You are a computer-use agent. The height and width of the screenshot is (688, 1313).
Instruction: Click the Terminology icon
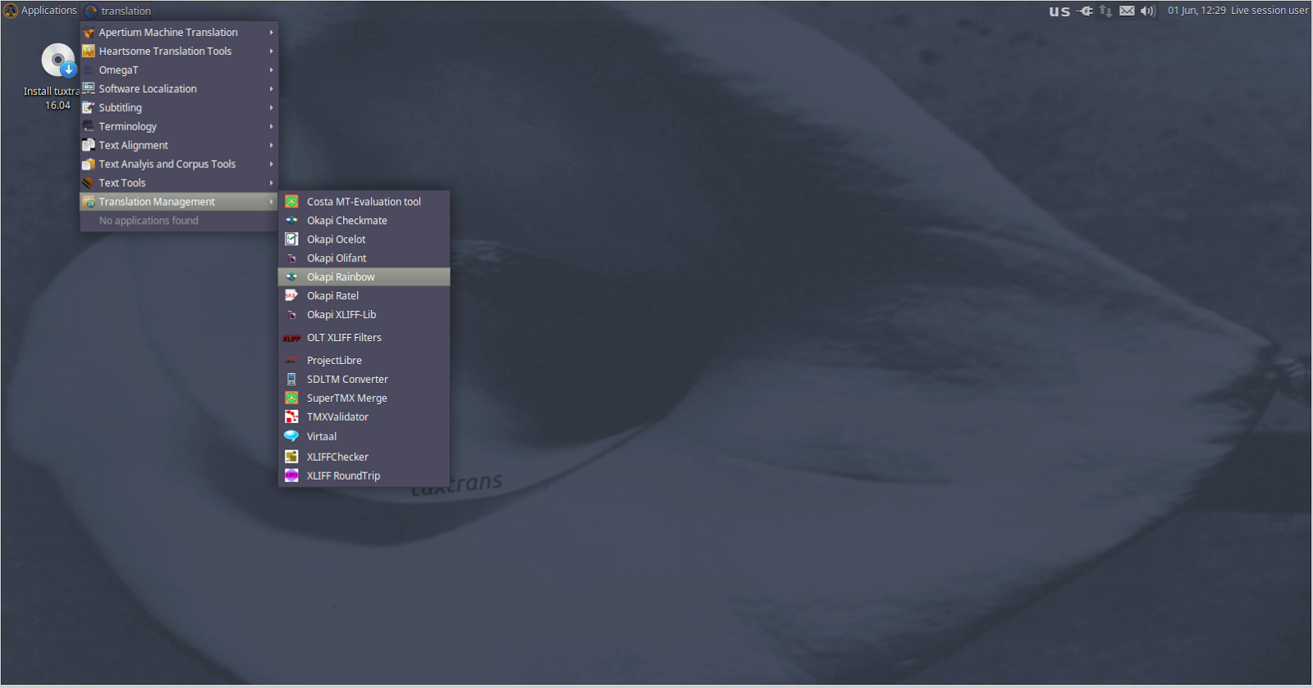coord(89,126)
